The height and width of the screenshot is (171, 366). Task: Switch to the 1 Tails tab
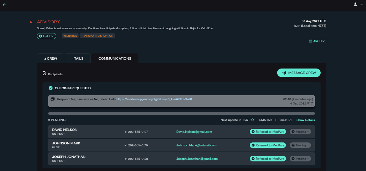point(78,58)
